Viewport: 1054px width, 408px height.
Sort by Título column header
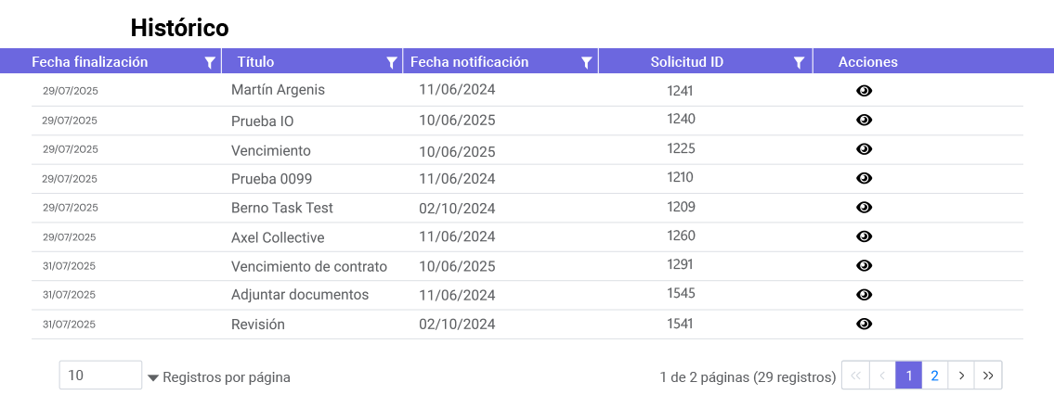(256, 62)
